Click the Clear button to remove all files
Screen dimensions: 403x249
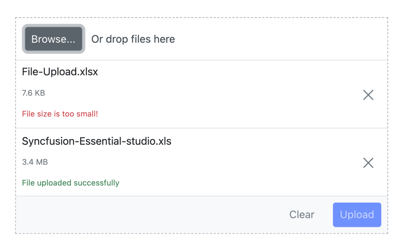tap(302, 215)
